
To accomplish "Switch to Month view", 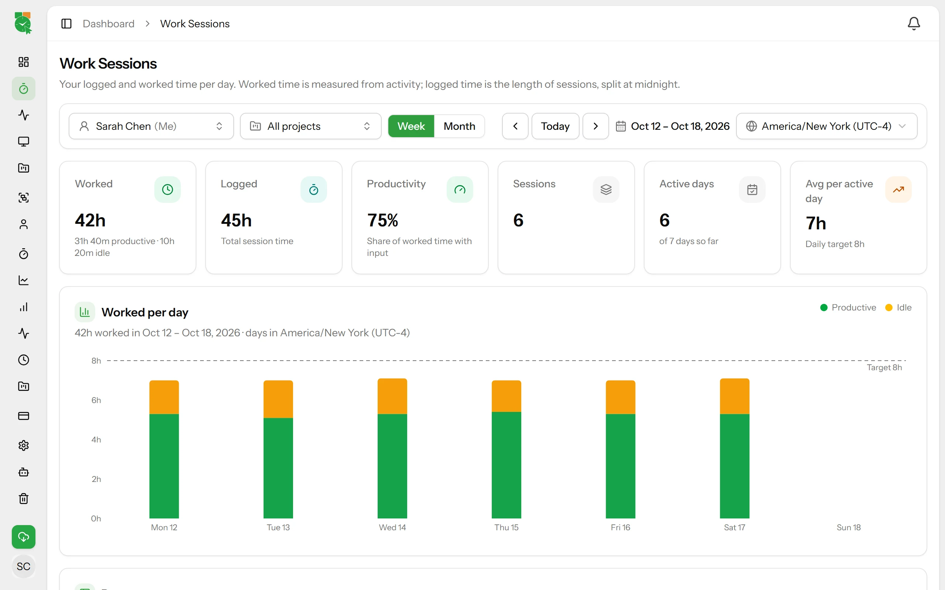I will 459,126.
